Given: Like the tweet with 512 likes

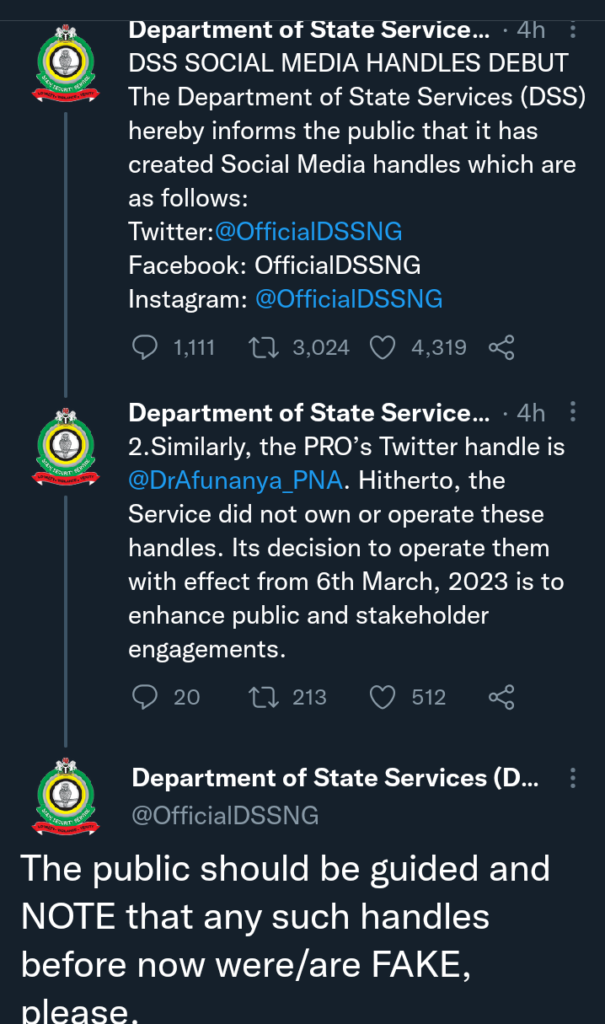Looking at the screenshot, I should point(383,697).
